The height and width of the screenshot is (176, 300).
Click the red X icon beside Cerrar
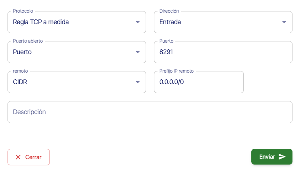click(x=18, y=157)
